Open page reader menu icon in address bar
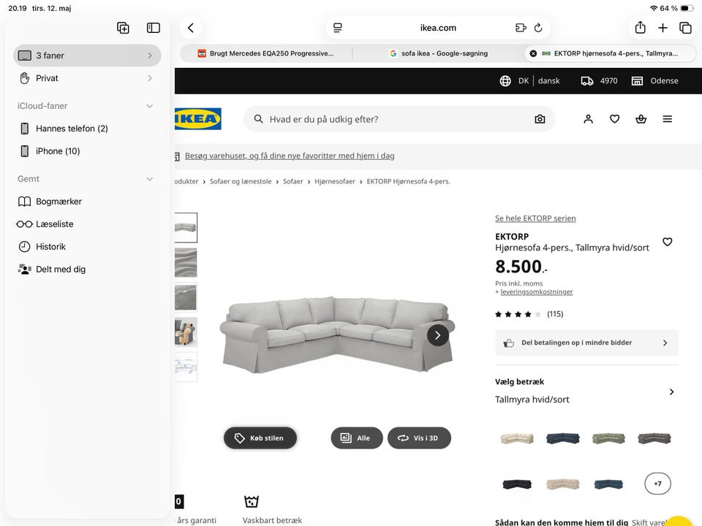The height and width of the screenshot is (526, 702). [x=338, y=28]
